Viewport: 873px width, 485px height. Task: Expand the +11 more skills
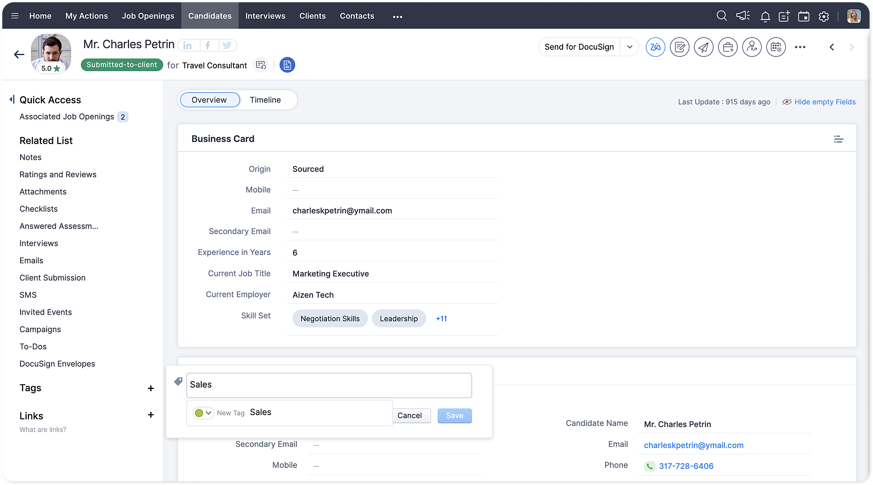(x=441, y=319)
